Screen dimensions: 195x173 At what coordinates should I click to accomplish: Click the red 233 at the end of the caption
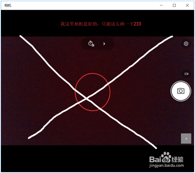point(137,24)
